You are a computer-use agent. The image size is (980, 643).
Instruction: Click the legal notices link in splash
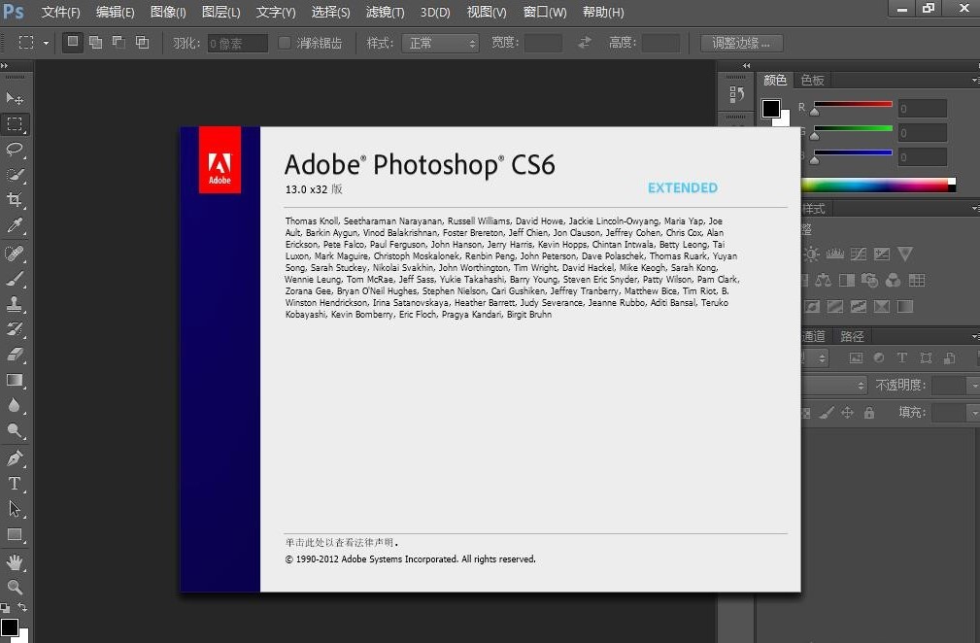point(342,542)
